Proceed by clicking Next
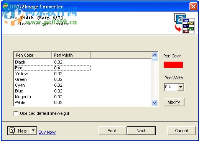This screenshot has width=199, height=141. 141,131
